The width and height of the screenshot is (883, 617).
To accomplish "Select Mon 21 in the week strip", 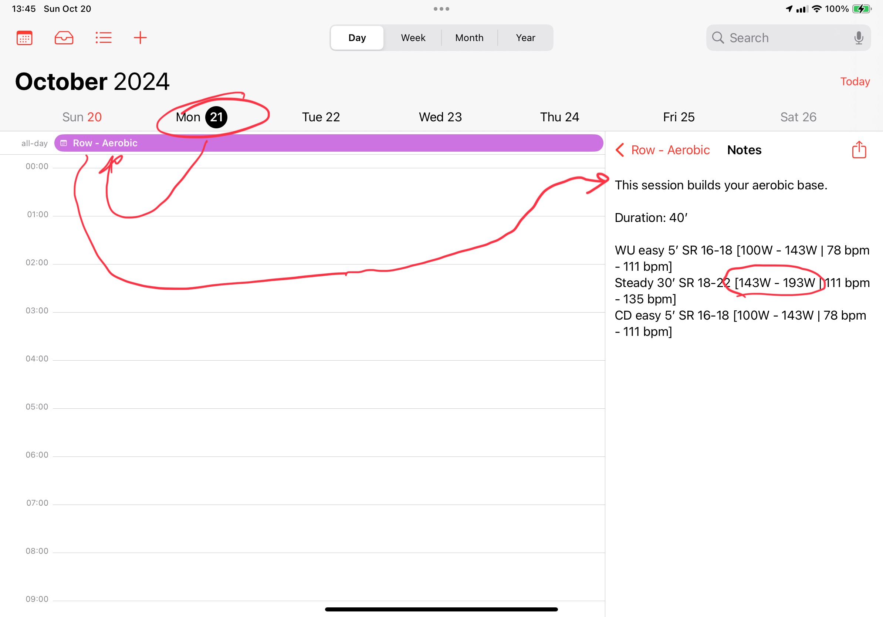I will click(201, 117).
